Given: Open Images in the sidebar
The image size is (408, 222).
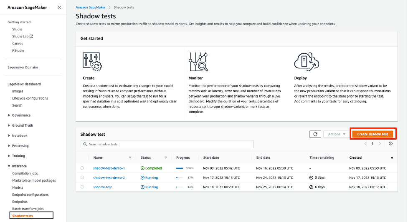Looking at the screenshot, I should 18,91.
